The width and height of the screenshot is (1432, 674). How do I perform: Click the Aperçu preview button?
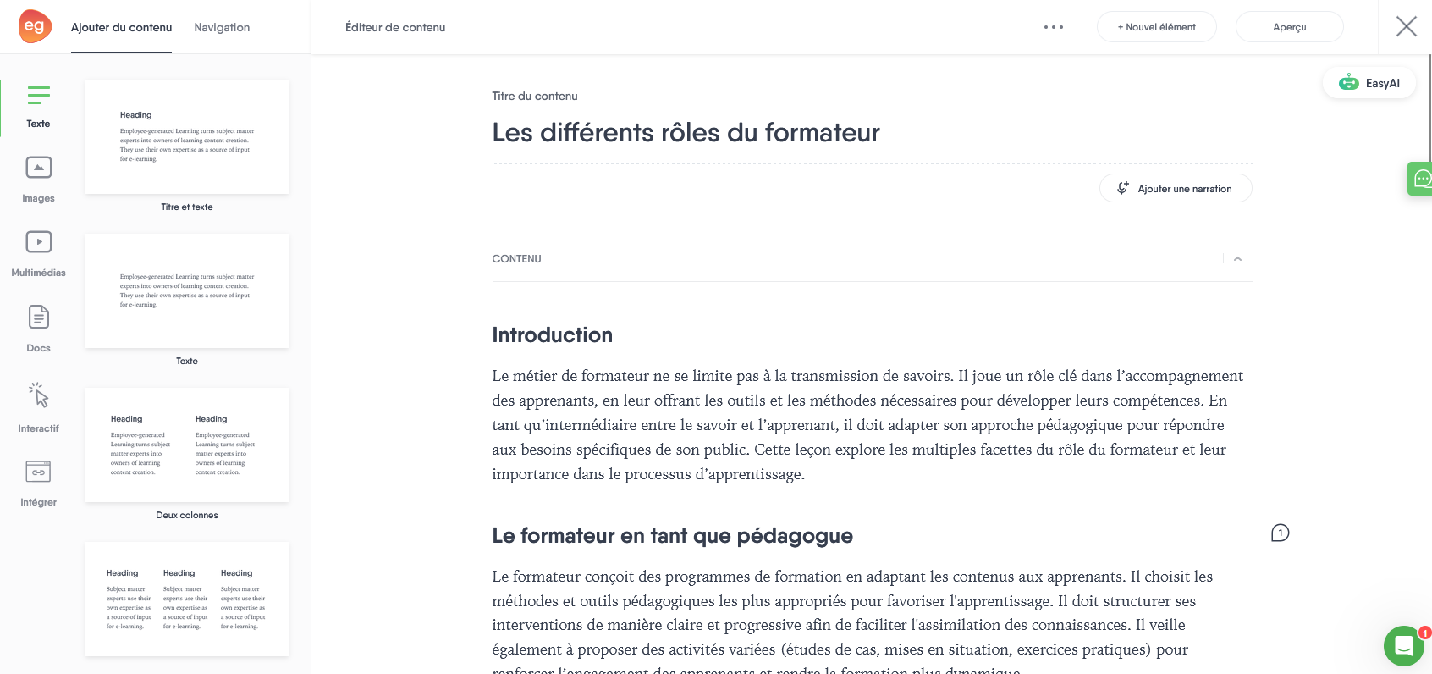[1289, 26]
